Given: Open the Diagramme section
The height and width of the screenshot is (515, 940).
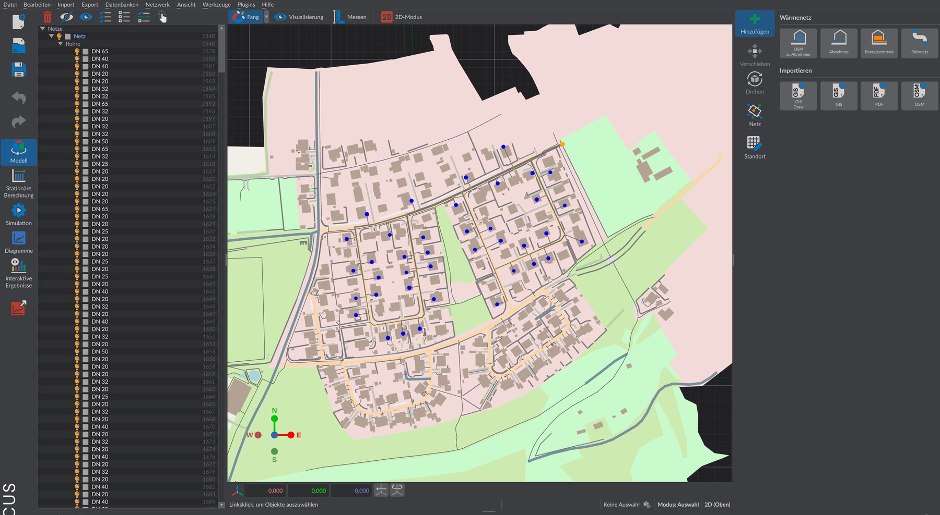Looking at the screenshot, I should [19, 242].
